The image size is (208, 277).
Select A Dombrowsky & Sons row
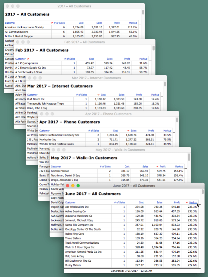(x=82, y=72)
